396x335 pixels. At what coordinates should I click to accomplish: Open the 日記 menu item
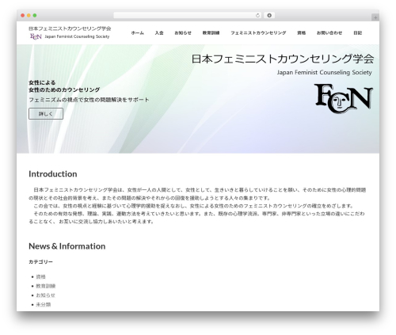coord(358,33)
